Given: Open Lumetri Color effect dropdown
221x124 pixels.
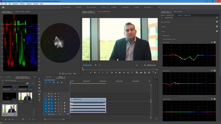Looking at the screenshot, I should (x=197, y=18).
